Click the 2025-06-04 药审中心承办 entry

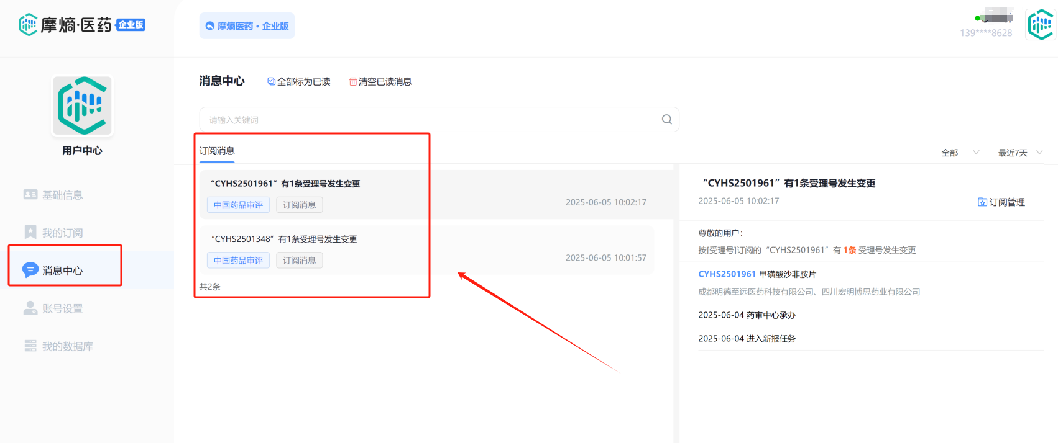point(747,315)
